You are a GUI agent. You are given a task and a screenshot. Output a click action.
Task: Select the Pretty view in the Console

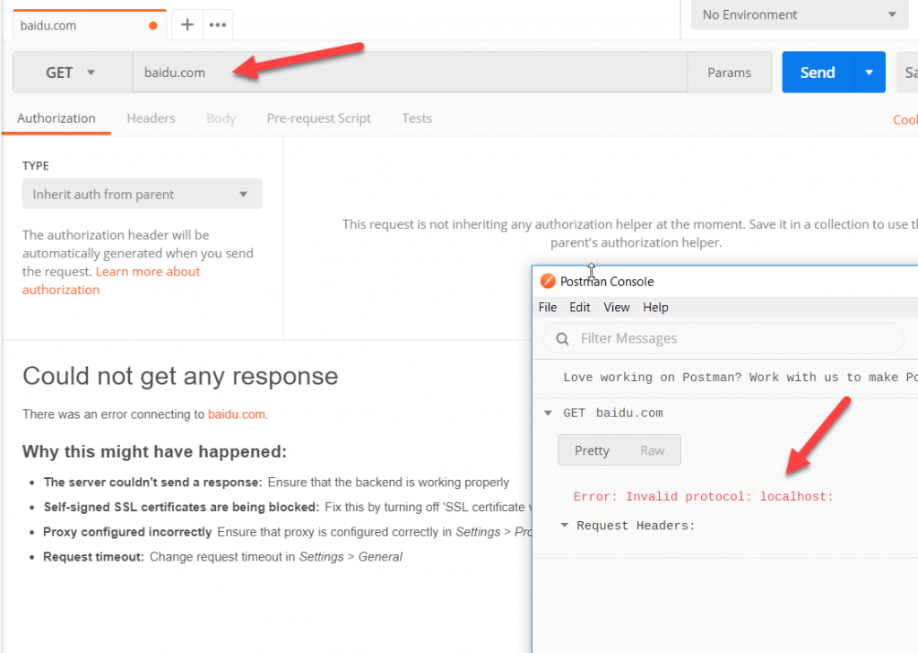click(x=592, y=450)
